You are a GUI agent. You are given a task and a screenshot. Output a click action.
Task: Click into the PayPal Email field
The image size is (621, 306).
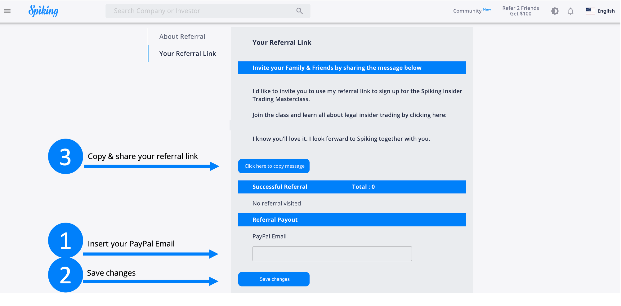pos(332,254)
